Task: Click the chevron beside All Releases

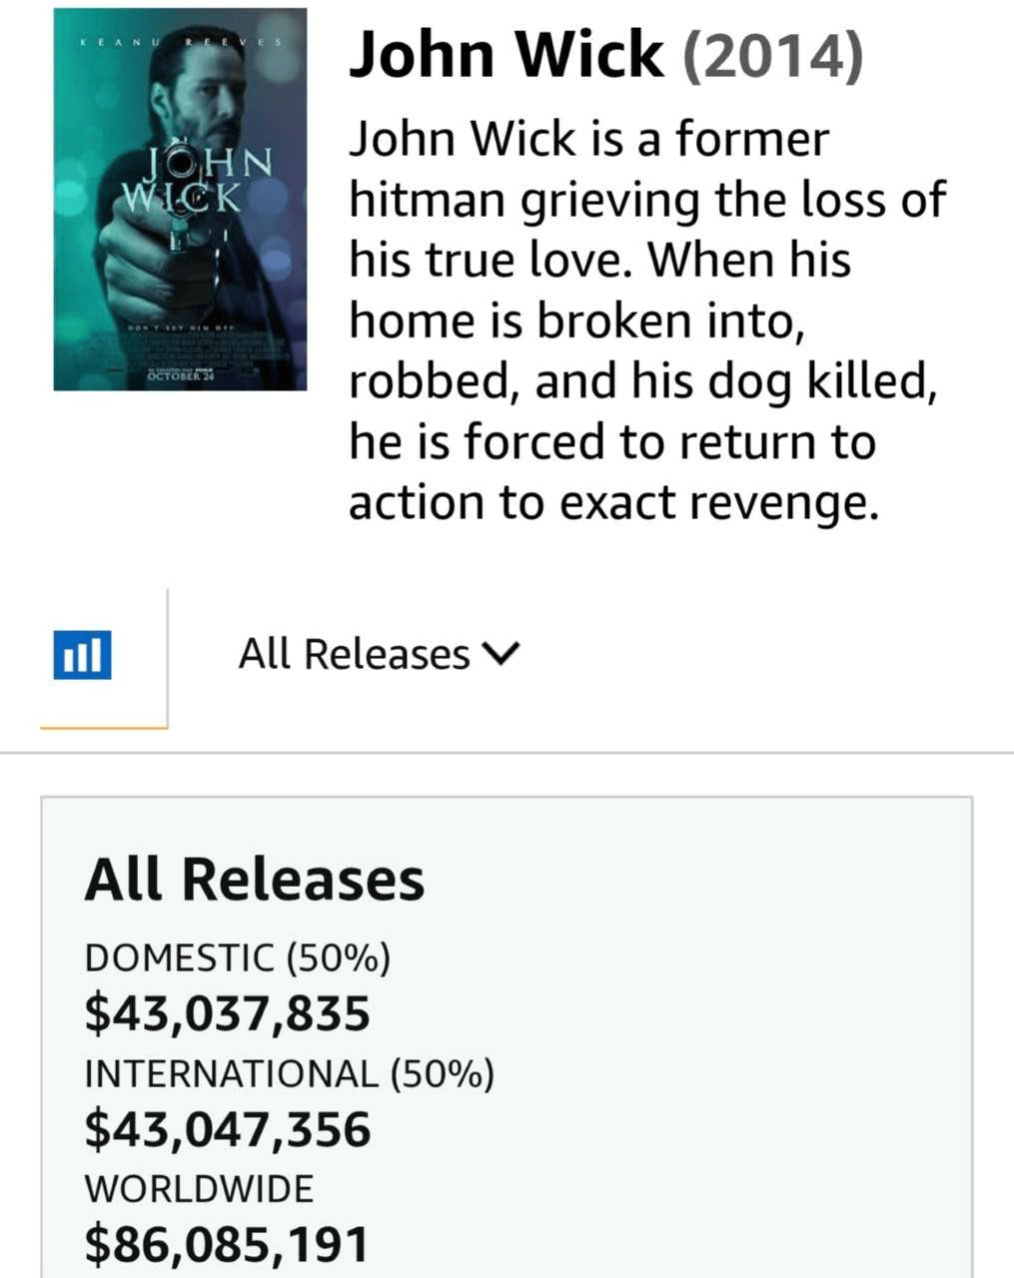Action: [x=502, y=655]
